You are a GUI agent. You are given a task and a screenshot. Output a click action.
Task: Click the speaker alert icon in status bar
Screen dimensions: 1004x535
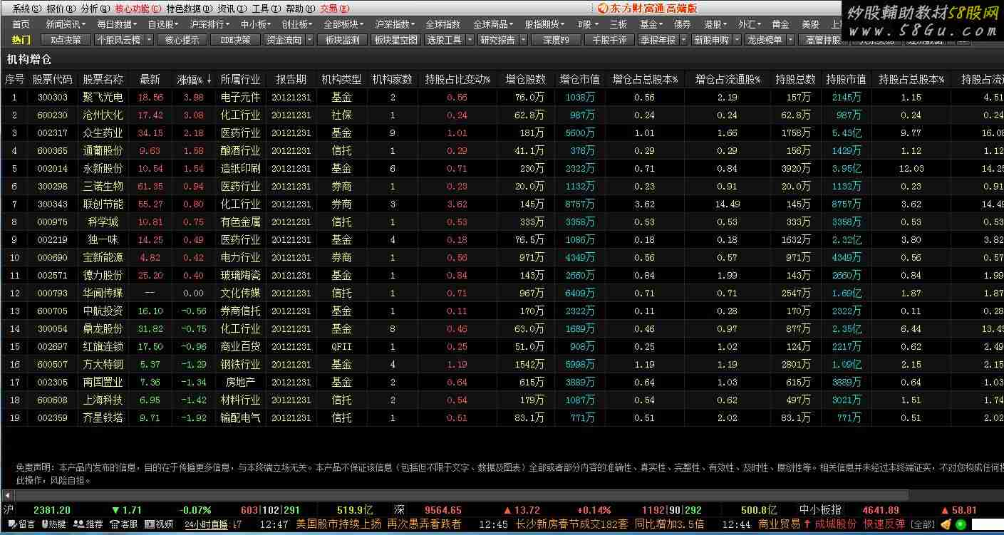[946, 524]
